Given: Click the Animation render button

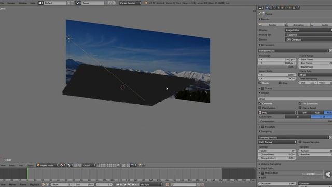Looking at the screenshot, I should pyautogui.click(x=297, y=25).
